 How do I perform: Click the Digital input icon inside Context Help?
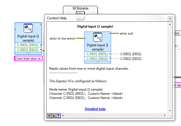[x=98, y=37]
